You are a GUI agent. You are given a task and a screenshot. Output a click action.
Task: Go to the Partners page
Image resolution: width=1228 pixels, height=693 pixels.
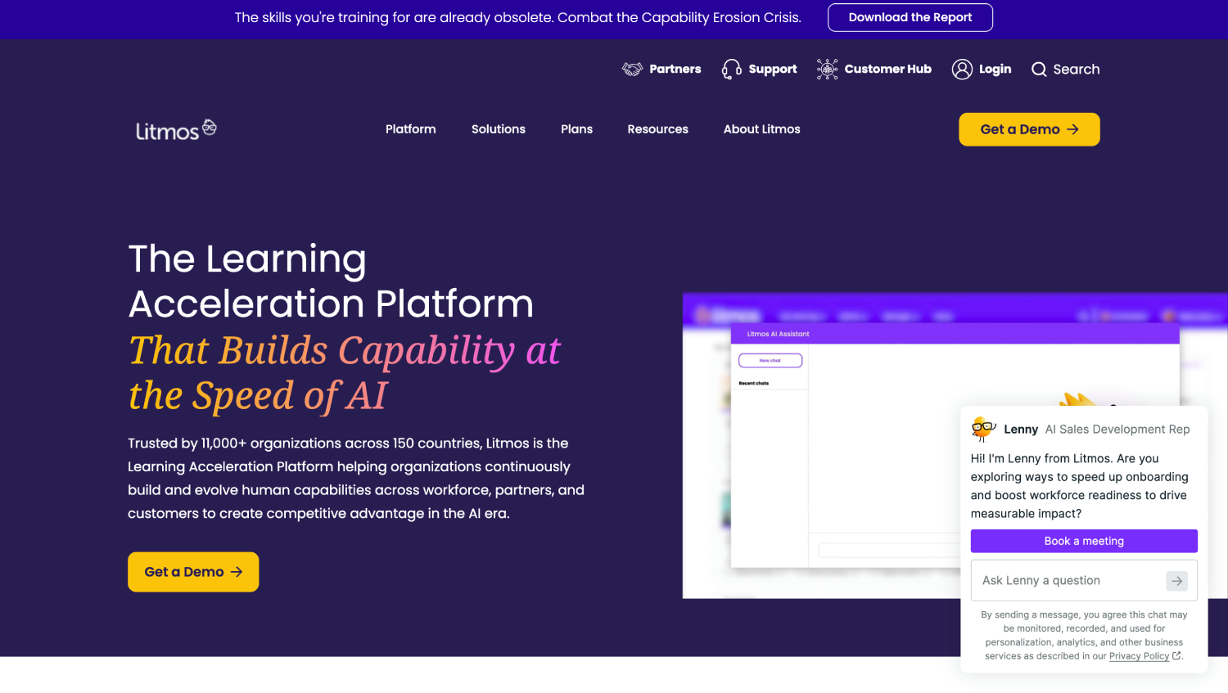pos(675,70)
